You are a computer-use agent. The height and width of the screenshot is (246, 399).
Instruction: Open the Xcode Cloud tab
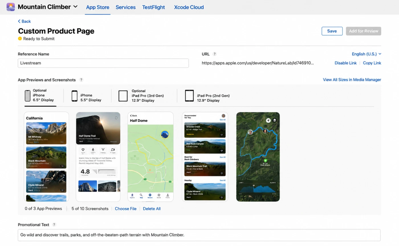pos(189,7)
